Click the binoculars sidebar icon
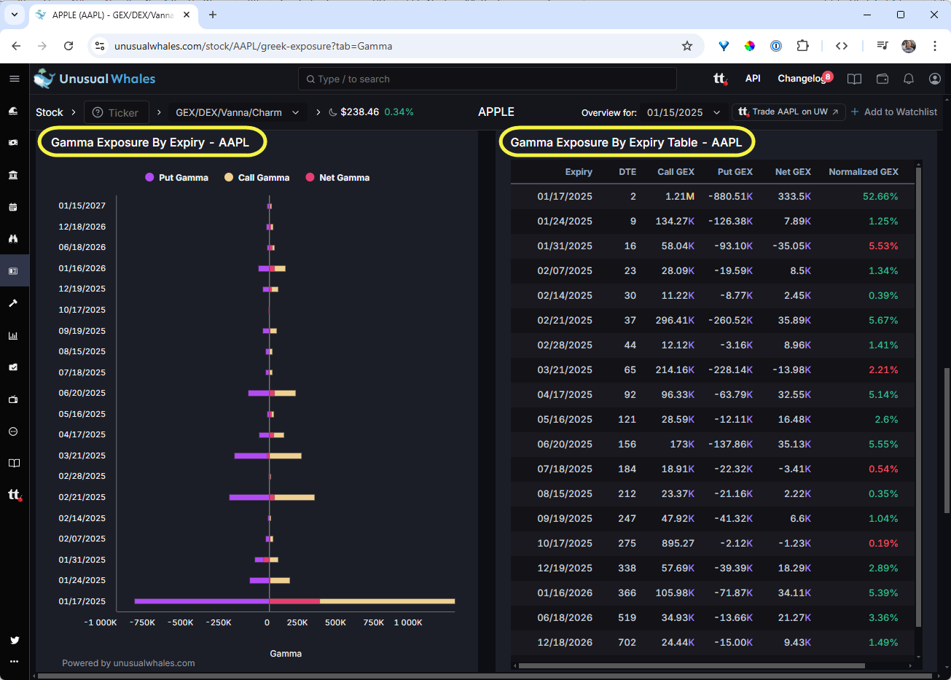 point(13,239)
